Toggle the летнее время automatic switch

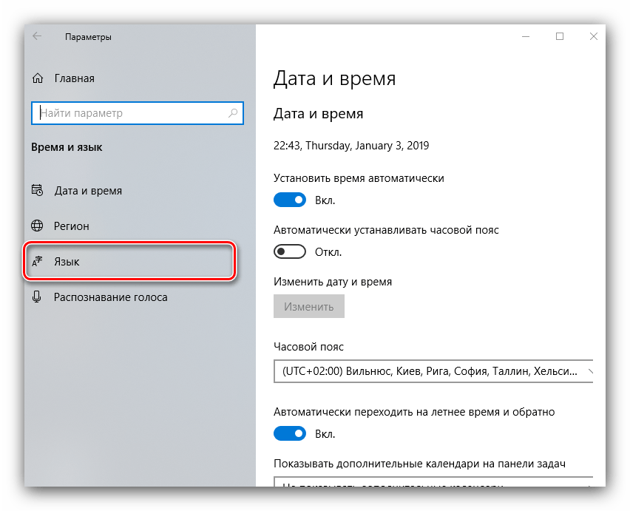[290, 433]
